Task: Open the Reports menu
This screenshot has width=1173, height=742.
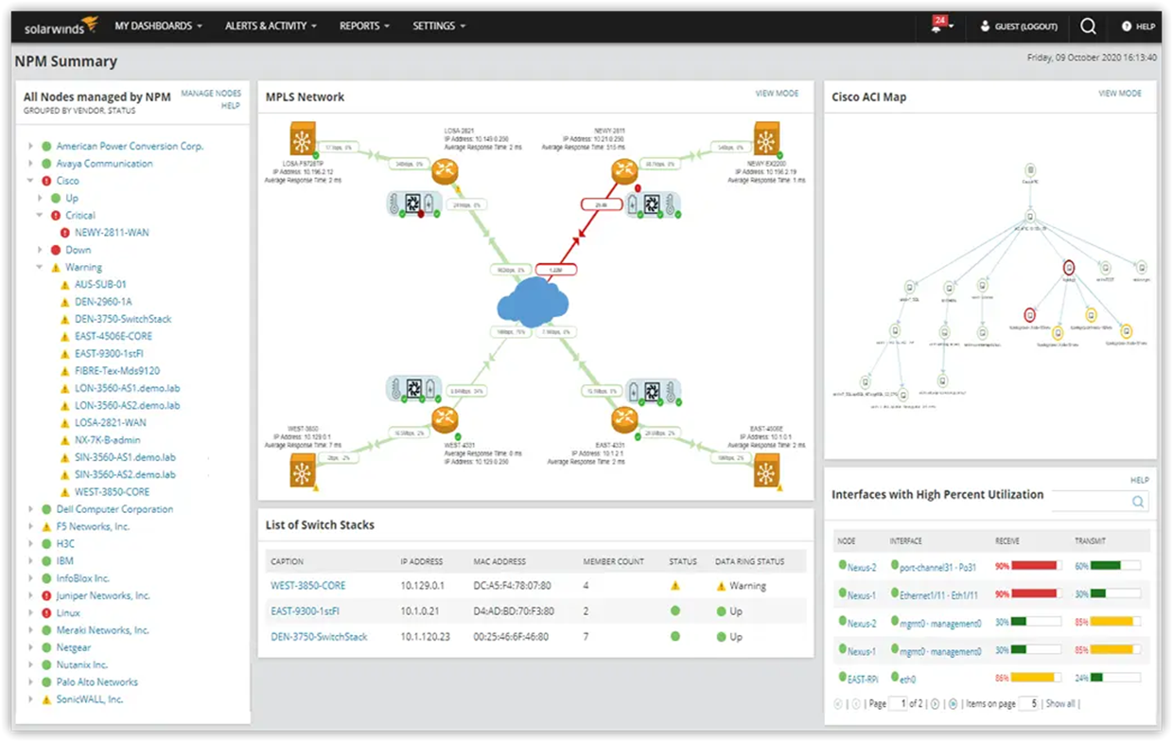Action: [364, 26]
